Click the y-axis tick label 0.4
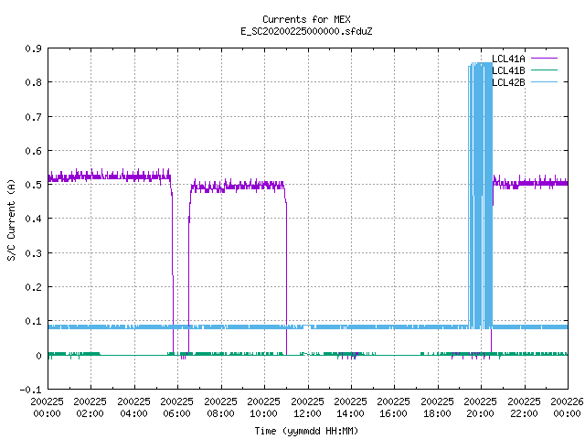 33,219
